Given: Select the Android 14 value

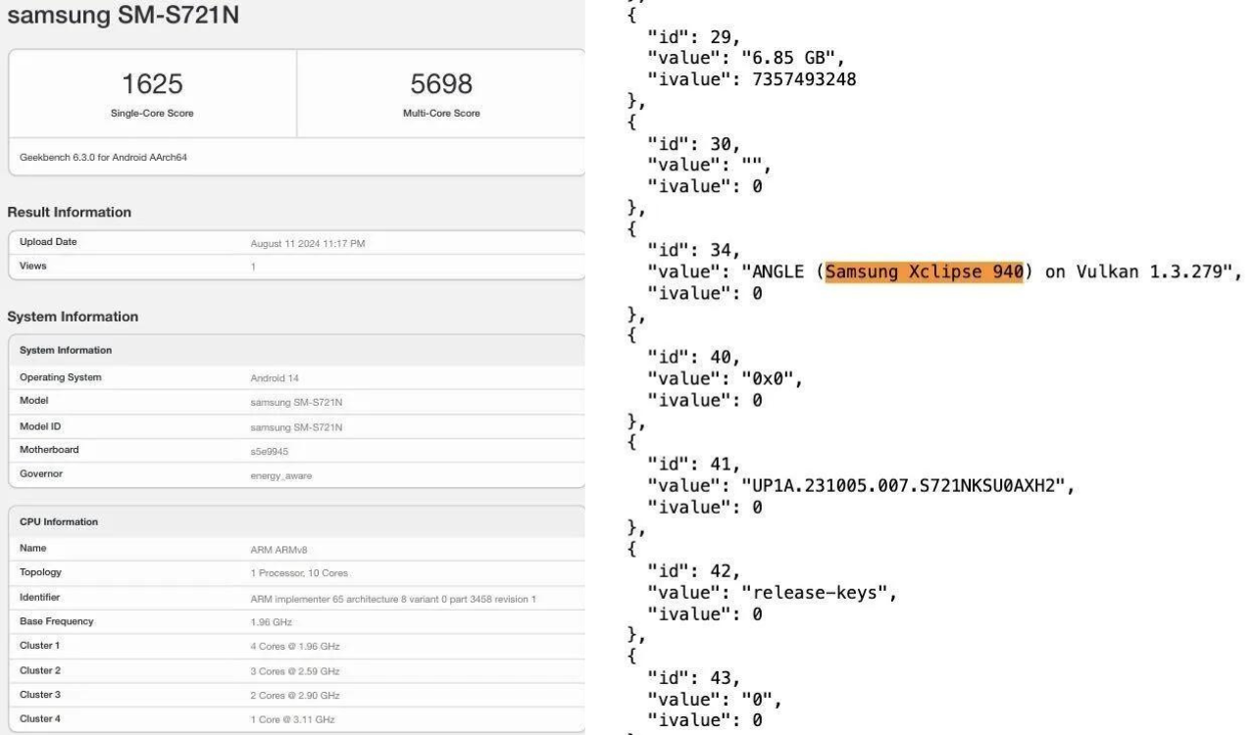Looking at the screenshot, I should point(276,378).
